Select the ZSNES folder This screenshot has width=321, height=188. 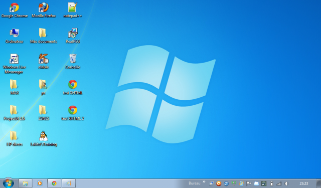click(44, 113)
